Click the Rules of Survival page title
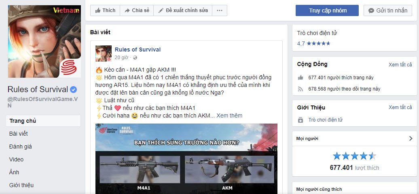Viewport: 419px width, 194px height. [38, 89]
